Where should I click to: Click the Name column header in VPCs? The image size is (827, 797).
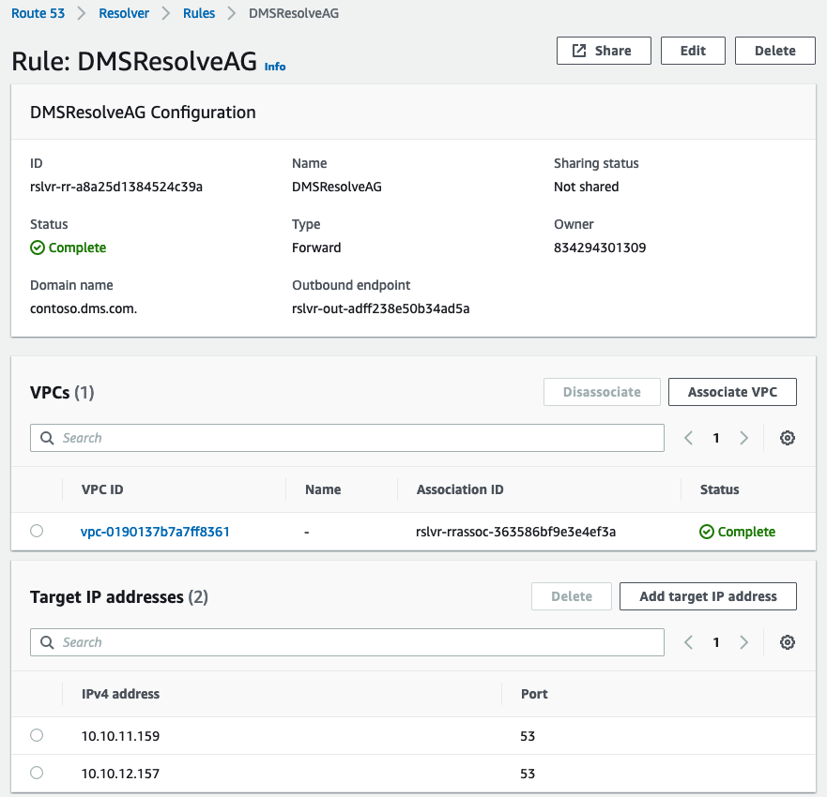point(323,489)
